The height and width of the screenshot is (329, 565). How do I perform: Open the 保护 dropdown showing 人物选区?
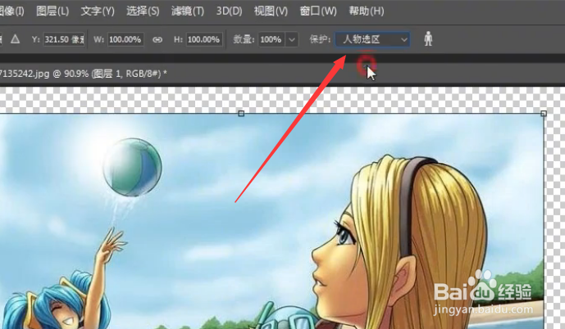[x=372, y=39]
